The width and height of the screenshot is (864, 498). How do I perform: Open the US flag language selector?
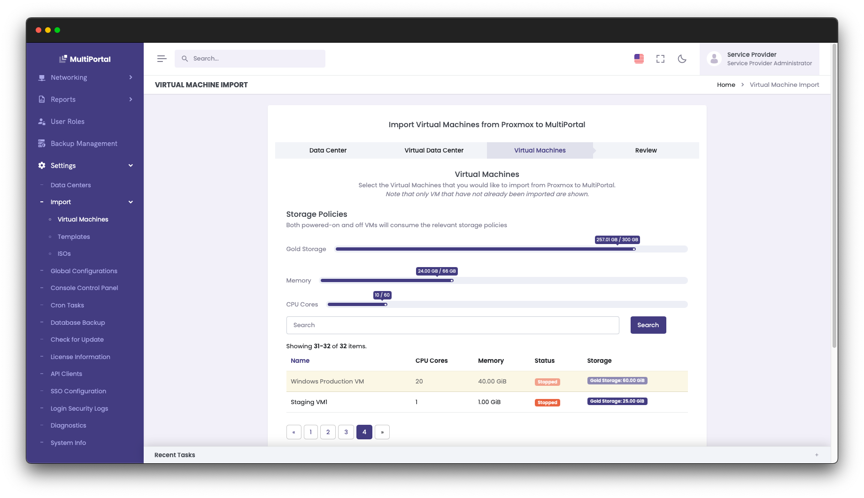coord(639,59)
